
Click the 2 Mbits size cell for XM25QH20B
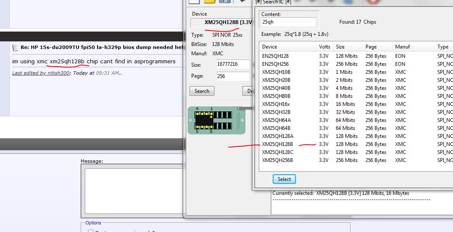click(344, 80)
